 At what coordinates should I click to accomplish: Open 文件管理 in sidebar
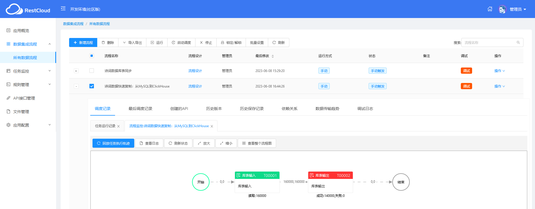28,112
